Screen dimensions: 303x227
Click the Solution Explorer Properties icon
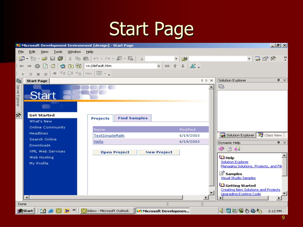click(x=221, y=86)
